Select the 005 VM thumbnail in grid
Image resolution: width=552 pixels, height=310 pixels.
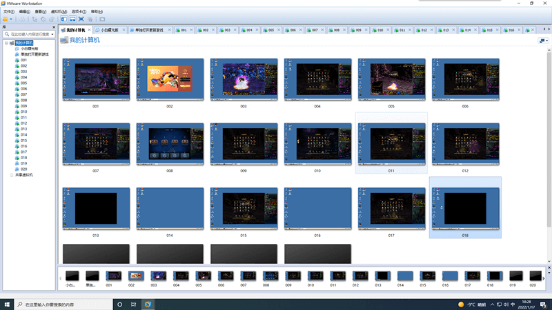coord(391,79)
